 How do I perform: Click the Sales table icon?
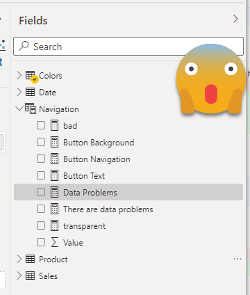(x=30, y=276)
